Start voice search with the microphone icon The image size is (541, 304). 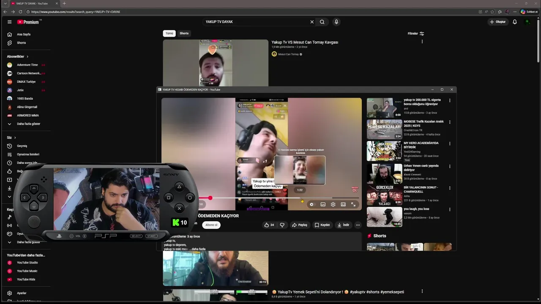336,22
